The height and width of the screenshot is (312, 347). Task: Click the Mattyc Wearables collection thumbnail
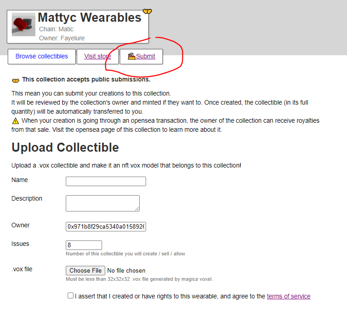point(24,25)
